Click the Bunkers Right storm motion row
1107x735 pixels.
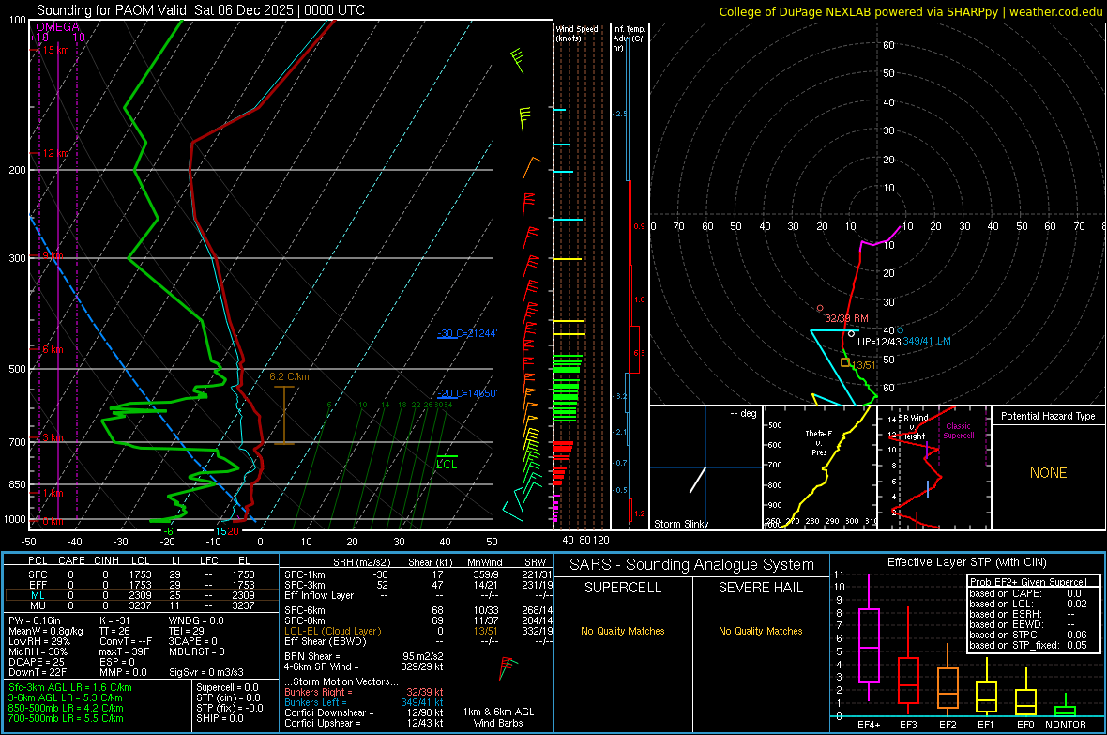364,692
